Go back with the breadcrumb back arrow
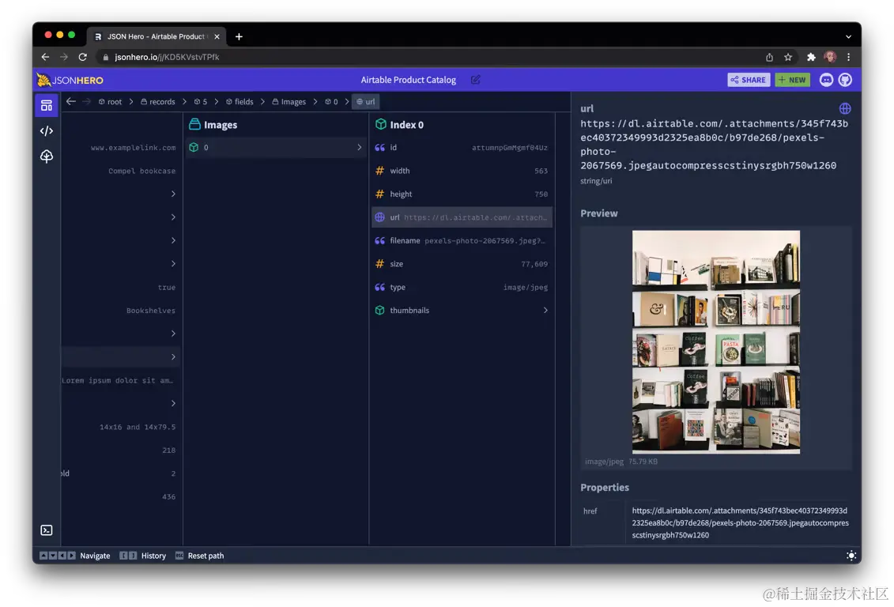This screenshot has height=607, width=894. click(70, 101)
